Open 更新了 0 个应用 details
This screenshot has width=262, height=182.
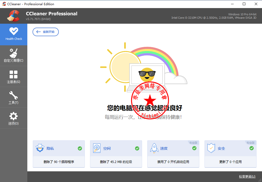coord(231,162)
